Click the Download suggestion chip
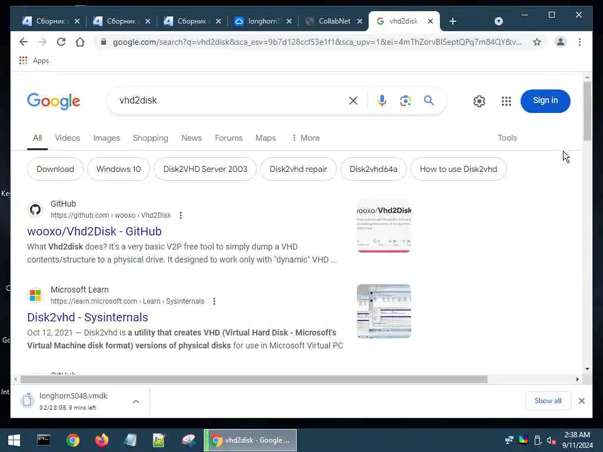The height and width of the screenshot is (452, 603). tap(55, 169)
